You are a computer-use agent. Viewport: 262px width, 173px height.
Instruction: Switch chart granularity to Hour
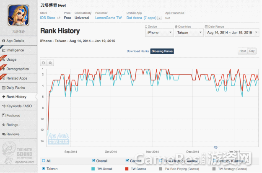[243, 51]
